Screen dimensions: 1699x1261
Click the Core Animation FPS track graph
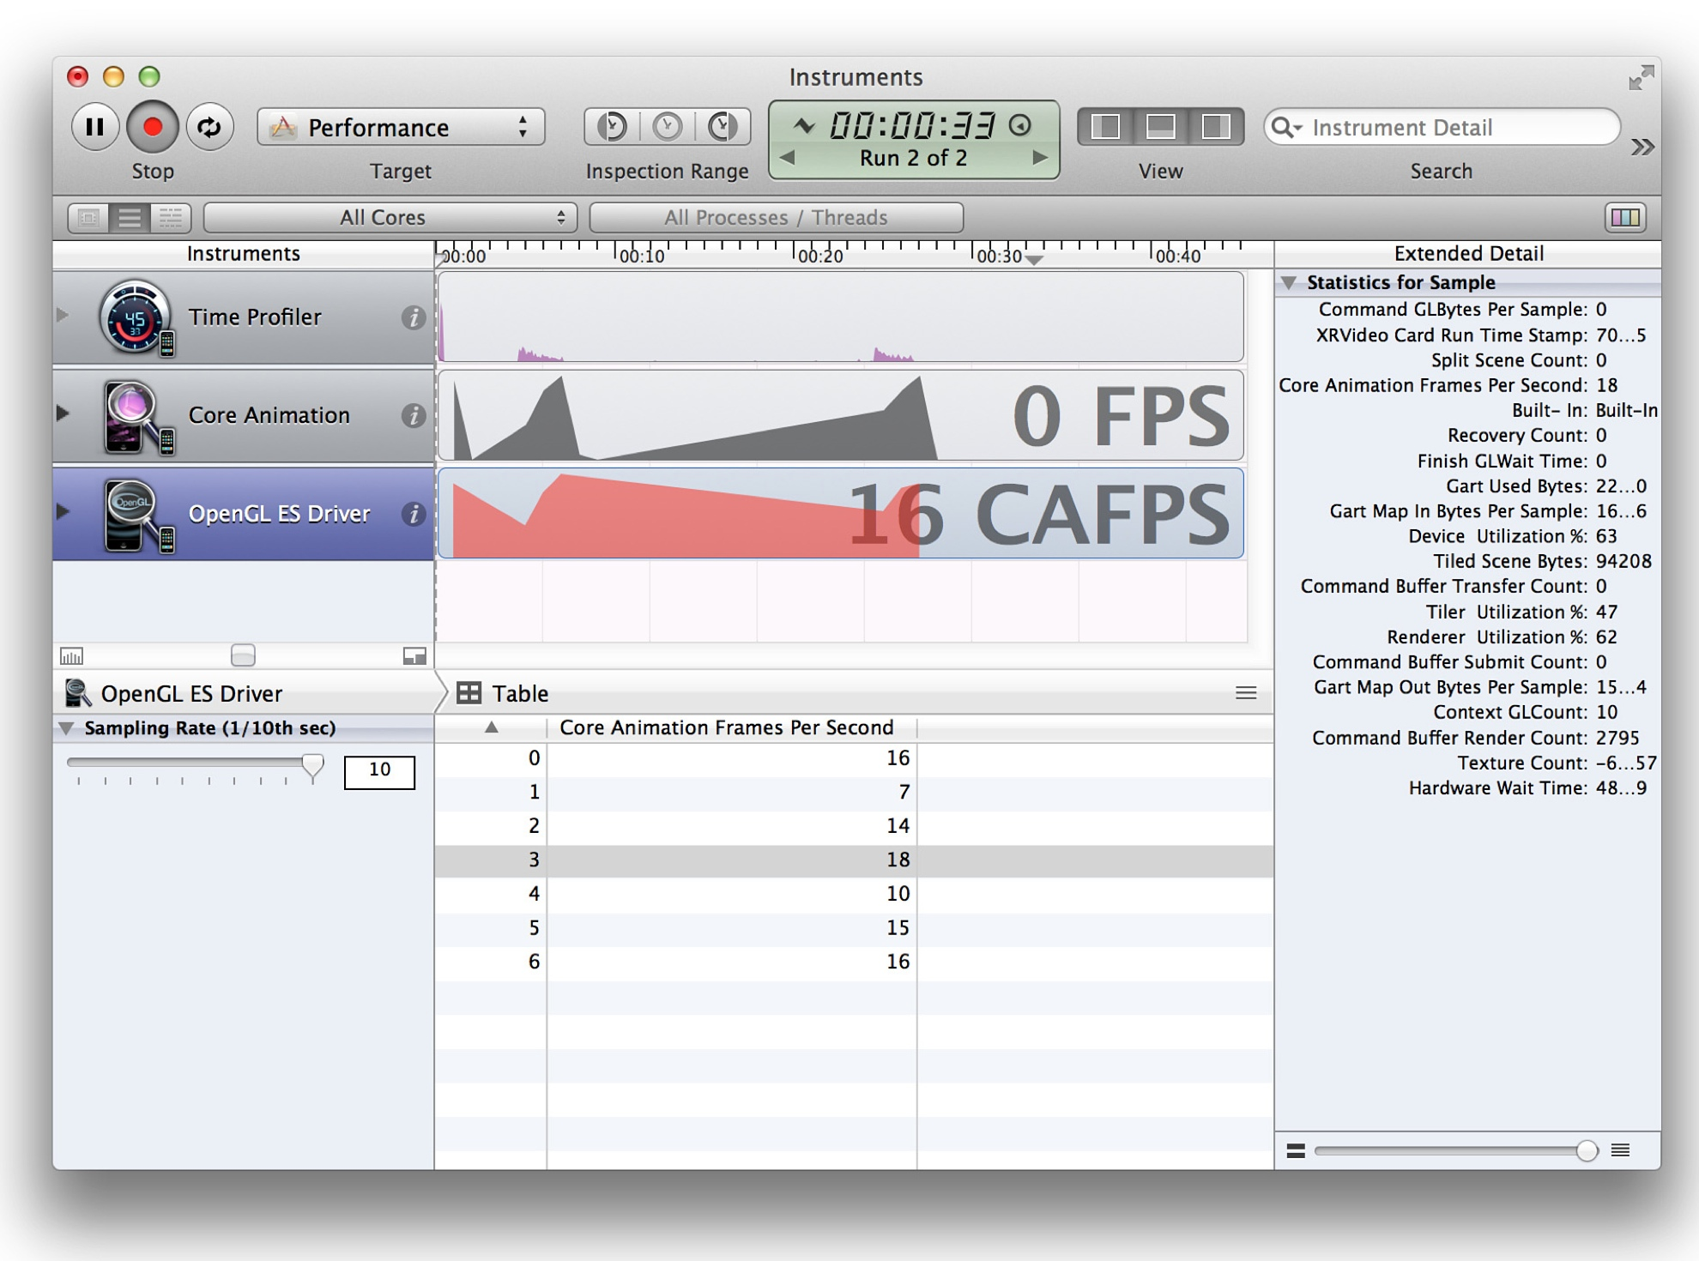click(x=841, y=415)
